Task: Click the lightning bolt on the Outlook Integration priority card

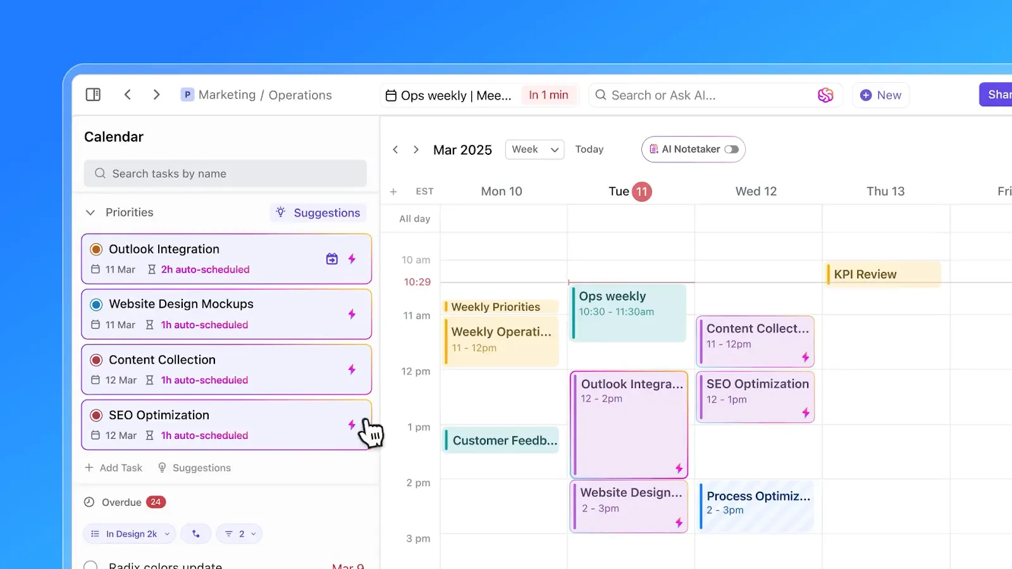Action: click(352, 259)
